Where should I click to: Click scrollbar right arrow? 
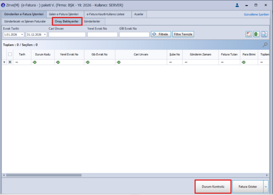pyautogui.click(x=267, y=175)
